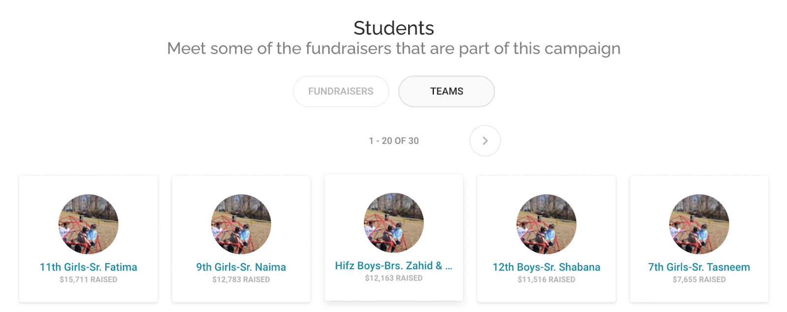This screenshot has width=787, height=312.
Task: Click 11th Girls-Sr. Fatima team avatar
Action: click(x=89, y=224)
